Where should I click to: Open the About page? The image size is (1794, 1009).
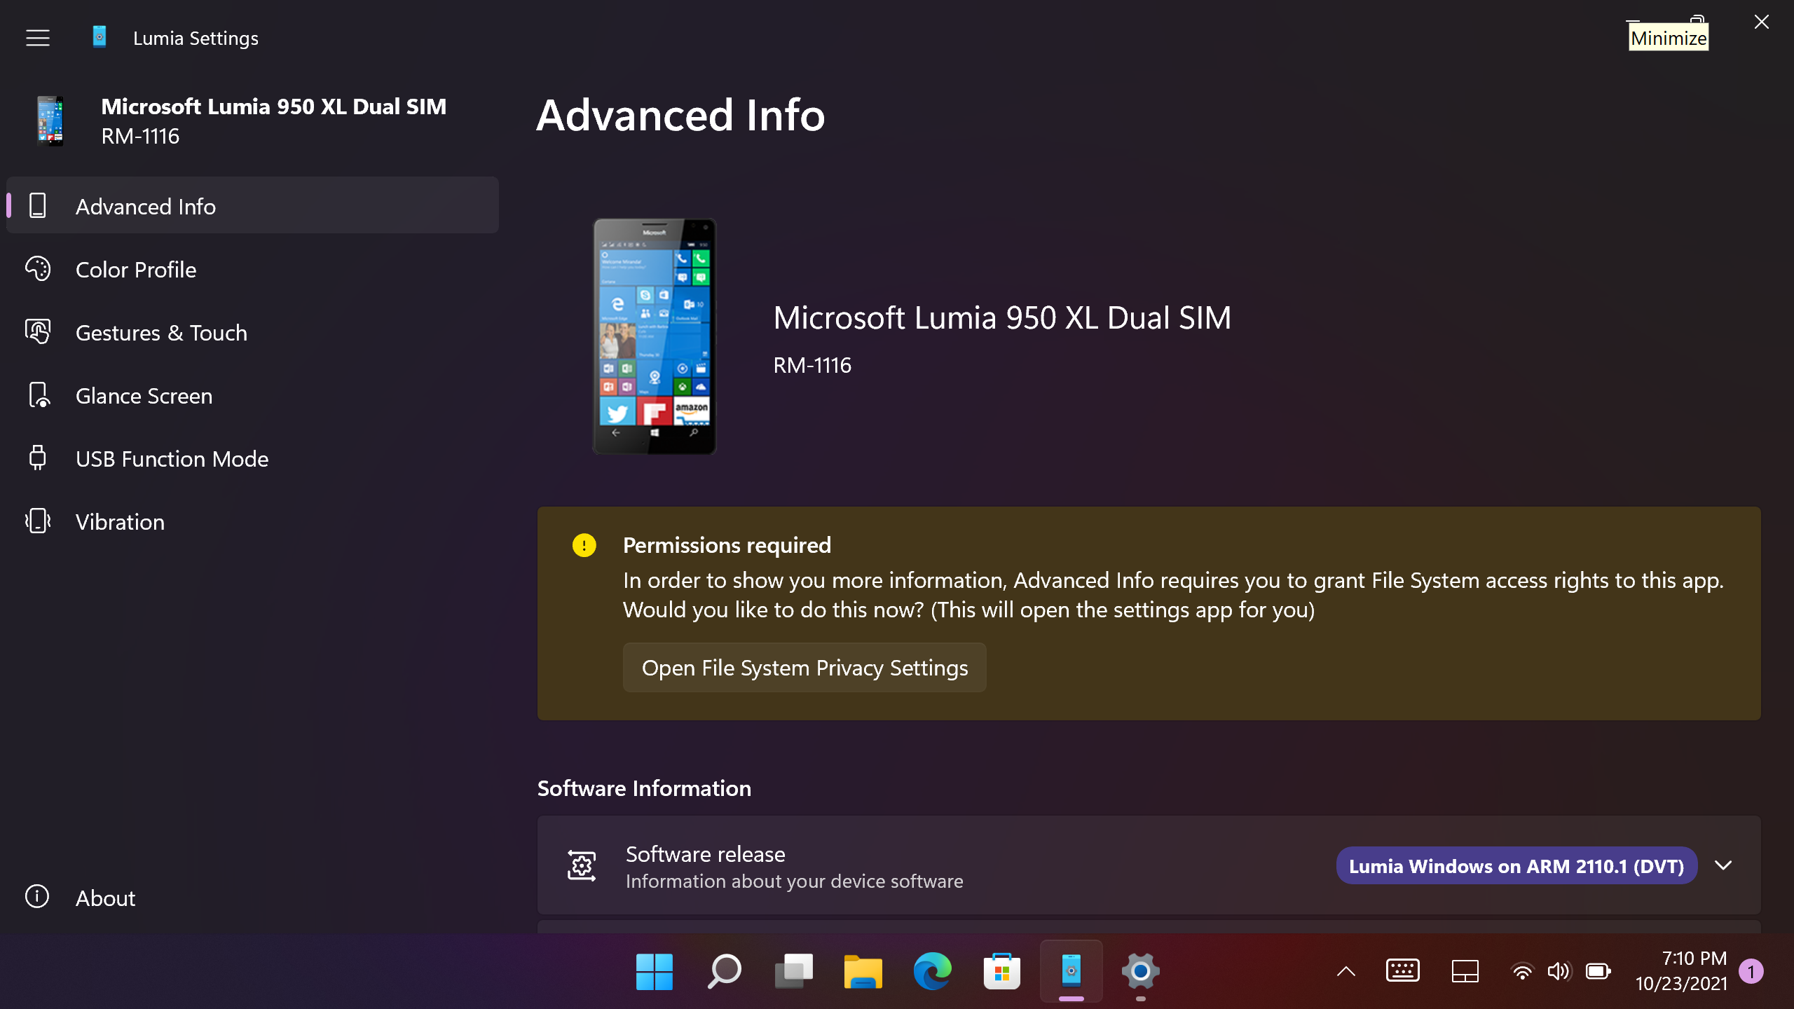[252, 897]
